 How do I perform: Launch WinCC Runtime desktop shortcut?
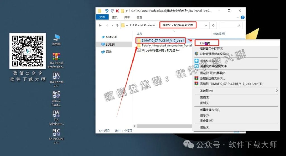[x=56, y=99]
